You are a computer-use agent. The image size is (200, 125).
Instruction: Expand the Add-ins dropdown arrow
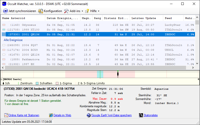(x=82, y=11)
